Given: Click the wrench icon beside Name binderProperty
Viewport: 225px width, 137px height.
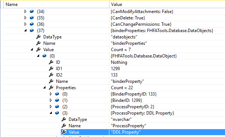Looking at the screenshot, I should (51, 81).
